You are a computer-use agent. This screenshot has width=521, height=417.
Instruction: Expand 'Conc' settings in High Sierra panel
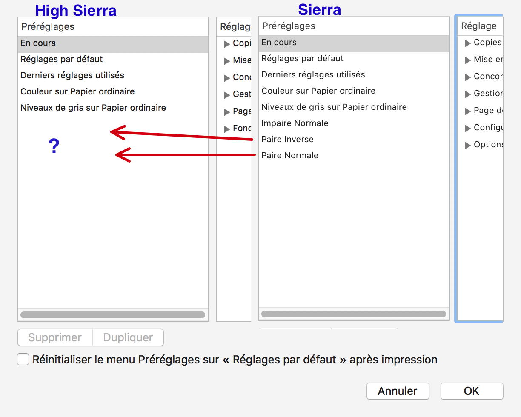pos(227,78)
